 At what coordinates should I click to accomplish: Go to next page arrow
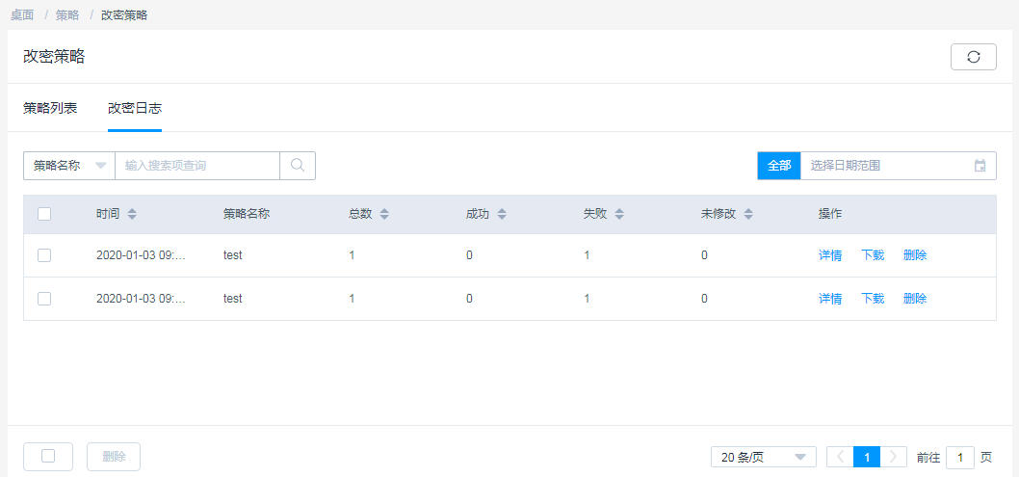(895, 457)
